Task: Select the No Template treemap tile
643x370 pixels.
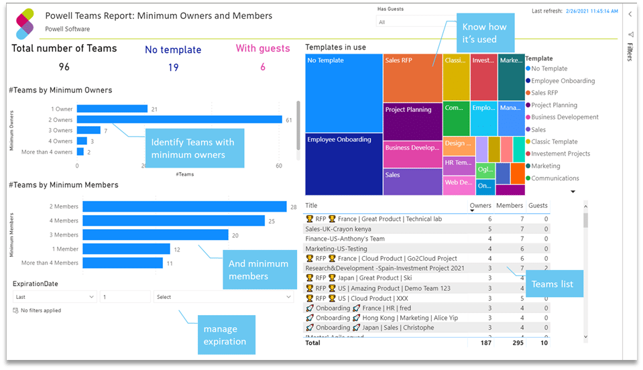Action: tap(344, 93)
